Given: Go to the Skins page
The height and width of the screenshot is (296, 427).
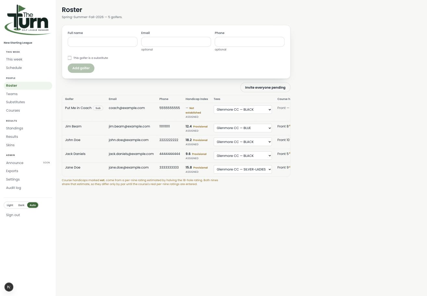Looking at the screenshot, I should tap(28, 145).
